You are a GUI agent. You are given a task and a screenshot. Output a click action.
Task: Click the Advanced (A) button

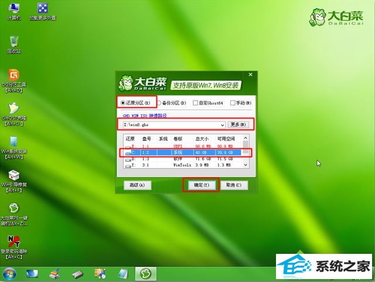[x=137, y=185]
